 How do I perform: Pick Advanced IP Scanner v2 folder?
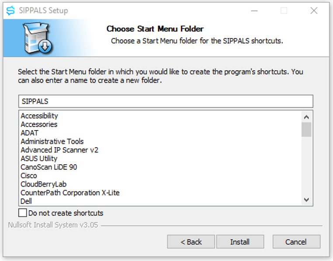pos(59,150)
